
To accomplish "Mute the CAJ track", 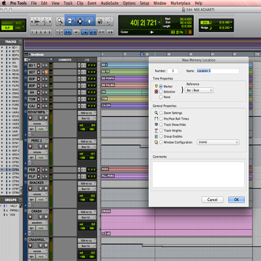I will pos(46,106).
